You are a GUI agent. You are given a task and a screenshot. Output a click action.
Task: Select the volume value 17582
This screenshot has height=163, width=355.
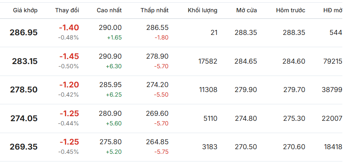point(208,61)
